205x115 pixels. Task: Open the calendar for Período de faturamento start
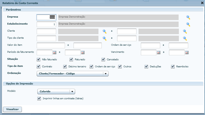point(54,53)
